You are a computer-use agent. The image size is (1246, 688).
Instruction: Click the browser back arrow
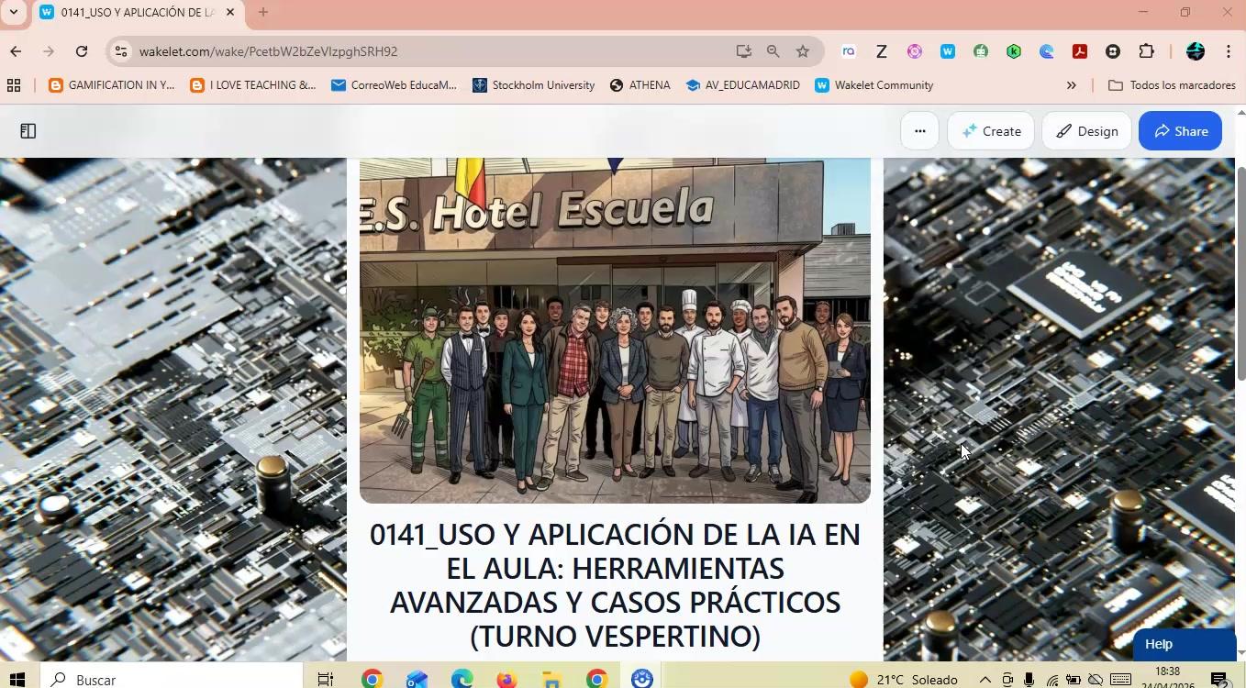(16, 51)
